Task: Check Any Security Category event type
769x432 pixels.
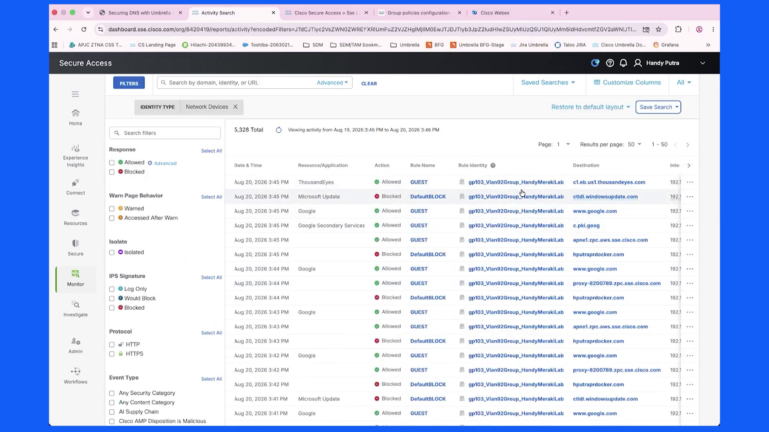Action: (112, 393)
